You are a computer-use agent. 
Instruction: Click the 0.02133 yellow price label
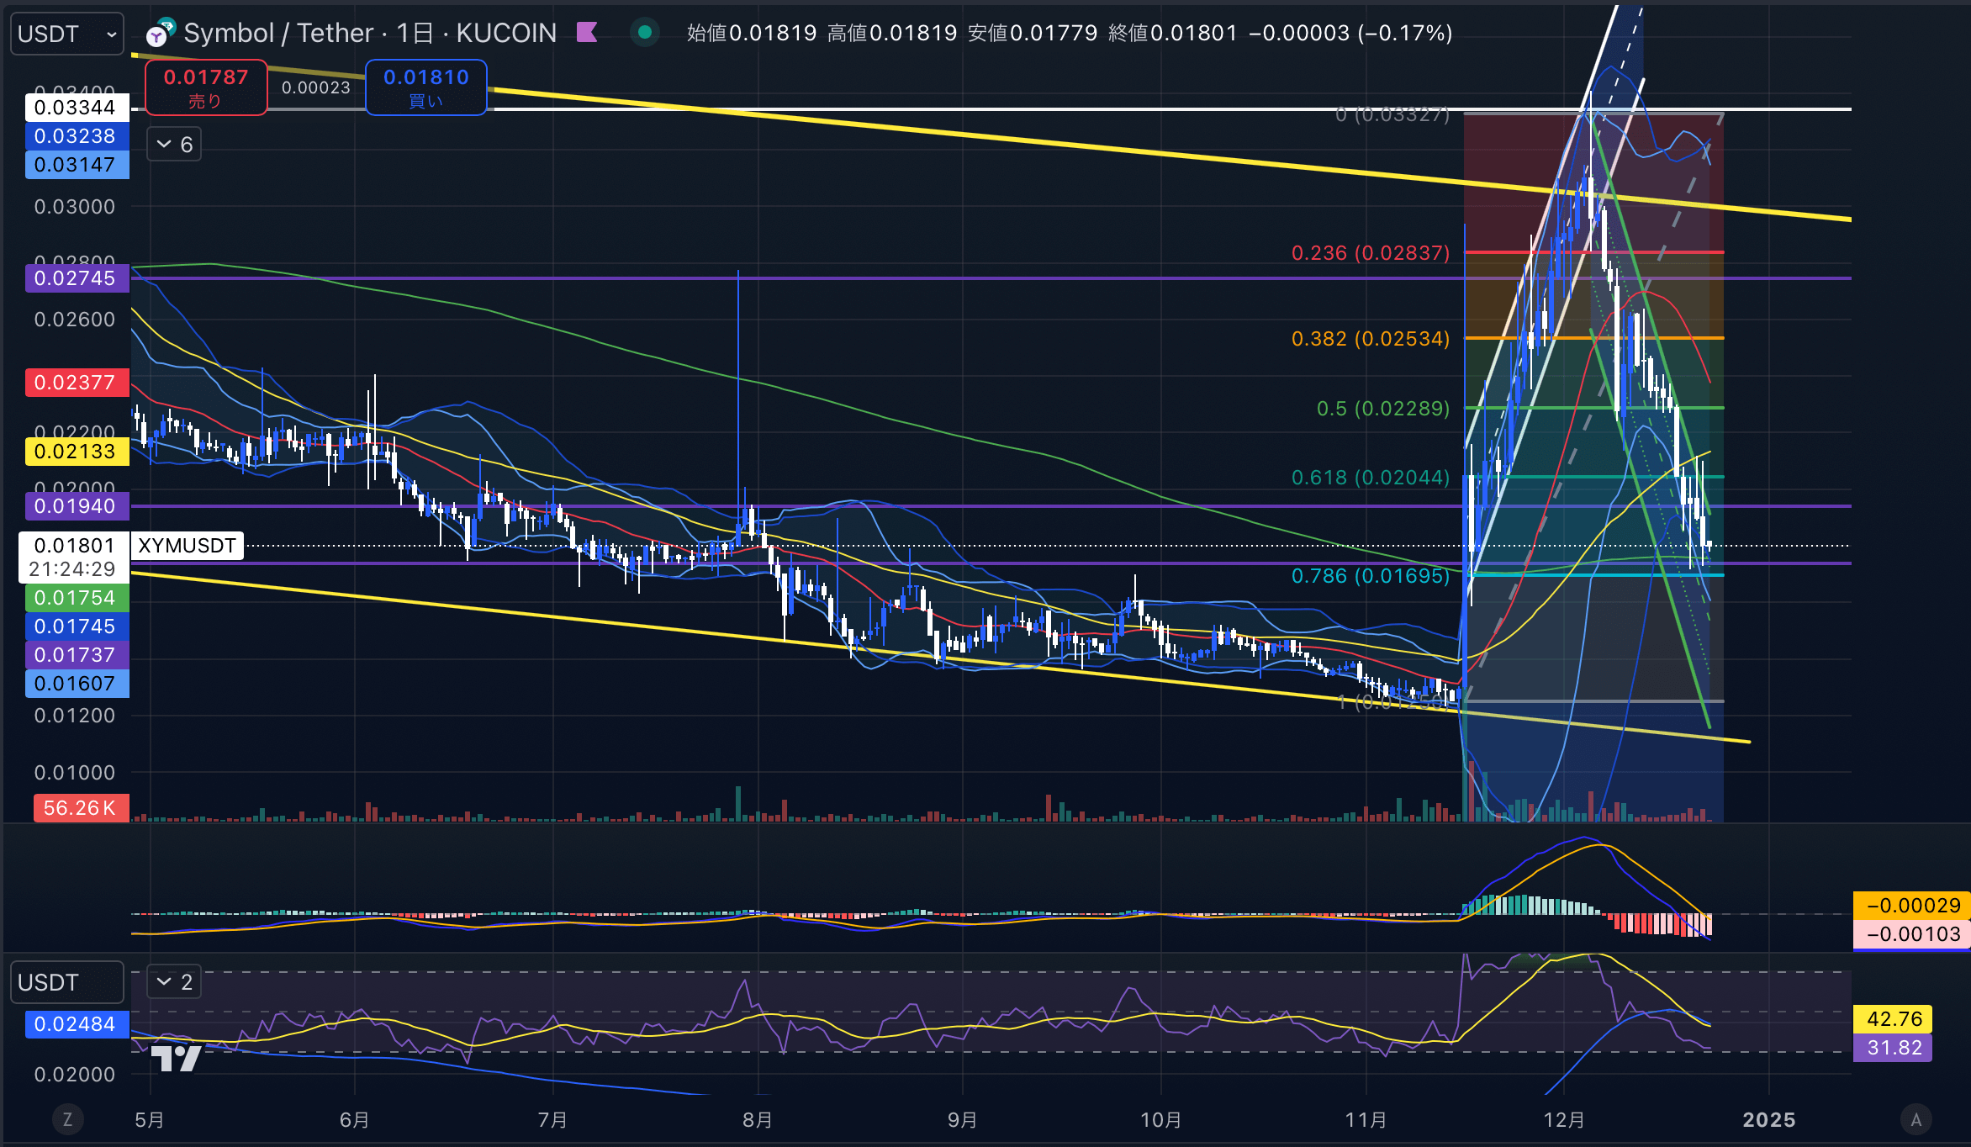77,452
